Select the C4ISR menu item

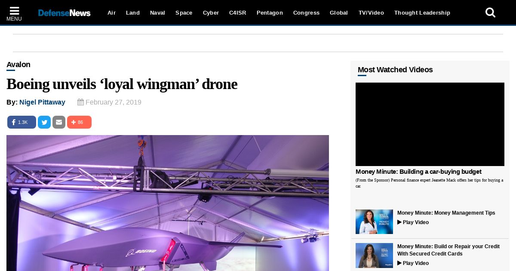[238, 13]
